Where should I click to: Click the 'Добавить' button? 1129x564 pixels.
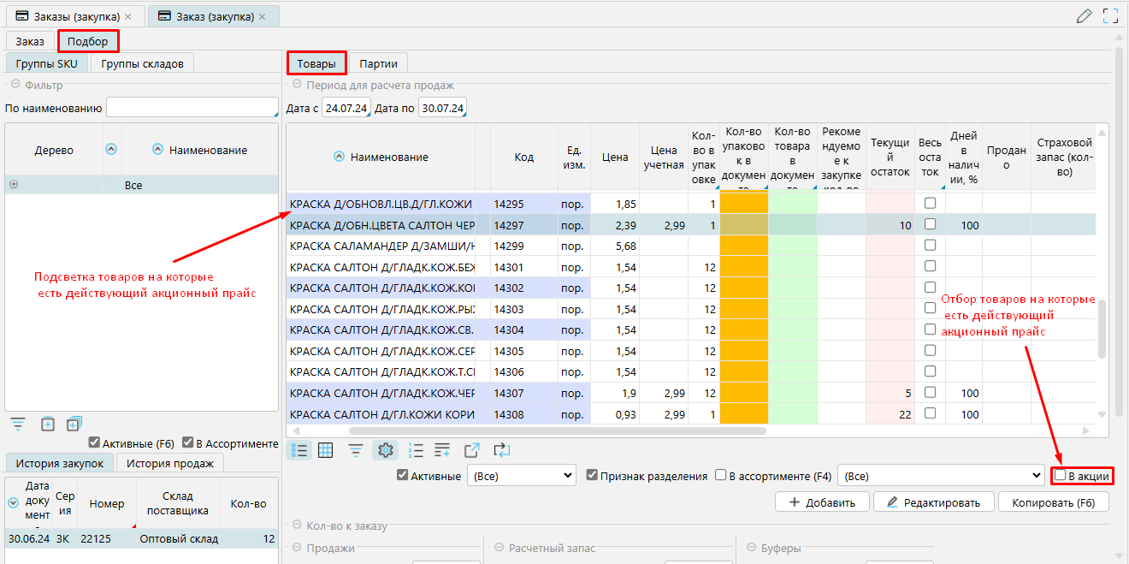coord(822,502)
